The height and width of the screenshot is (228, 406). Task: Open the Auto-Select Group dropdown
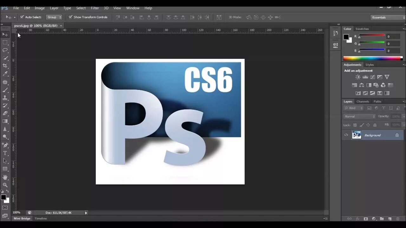[54, 17]
